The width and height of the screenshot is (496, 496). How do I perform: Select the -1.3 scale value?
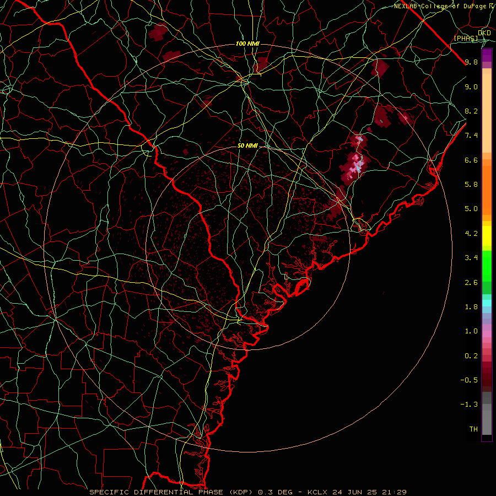tap(469, 405)
